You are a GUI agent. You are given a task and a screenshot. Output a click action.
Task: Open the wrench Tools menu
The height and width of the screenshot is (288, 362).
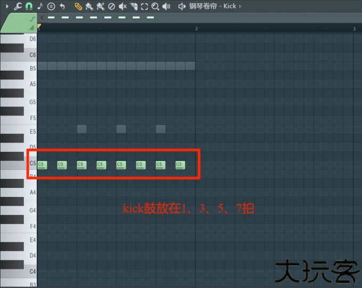18,6
